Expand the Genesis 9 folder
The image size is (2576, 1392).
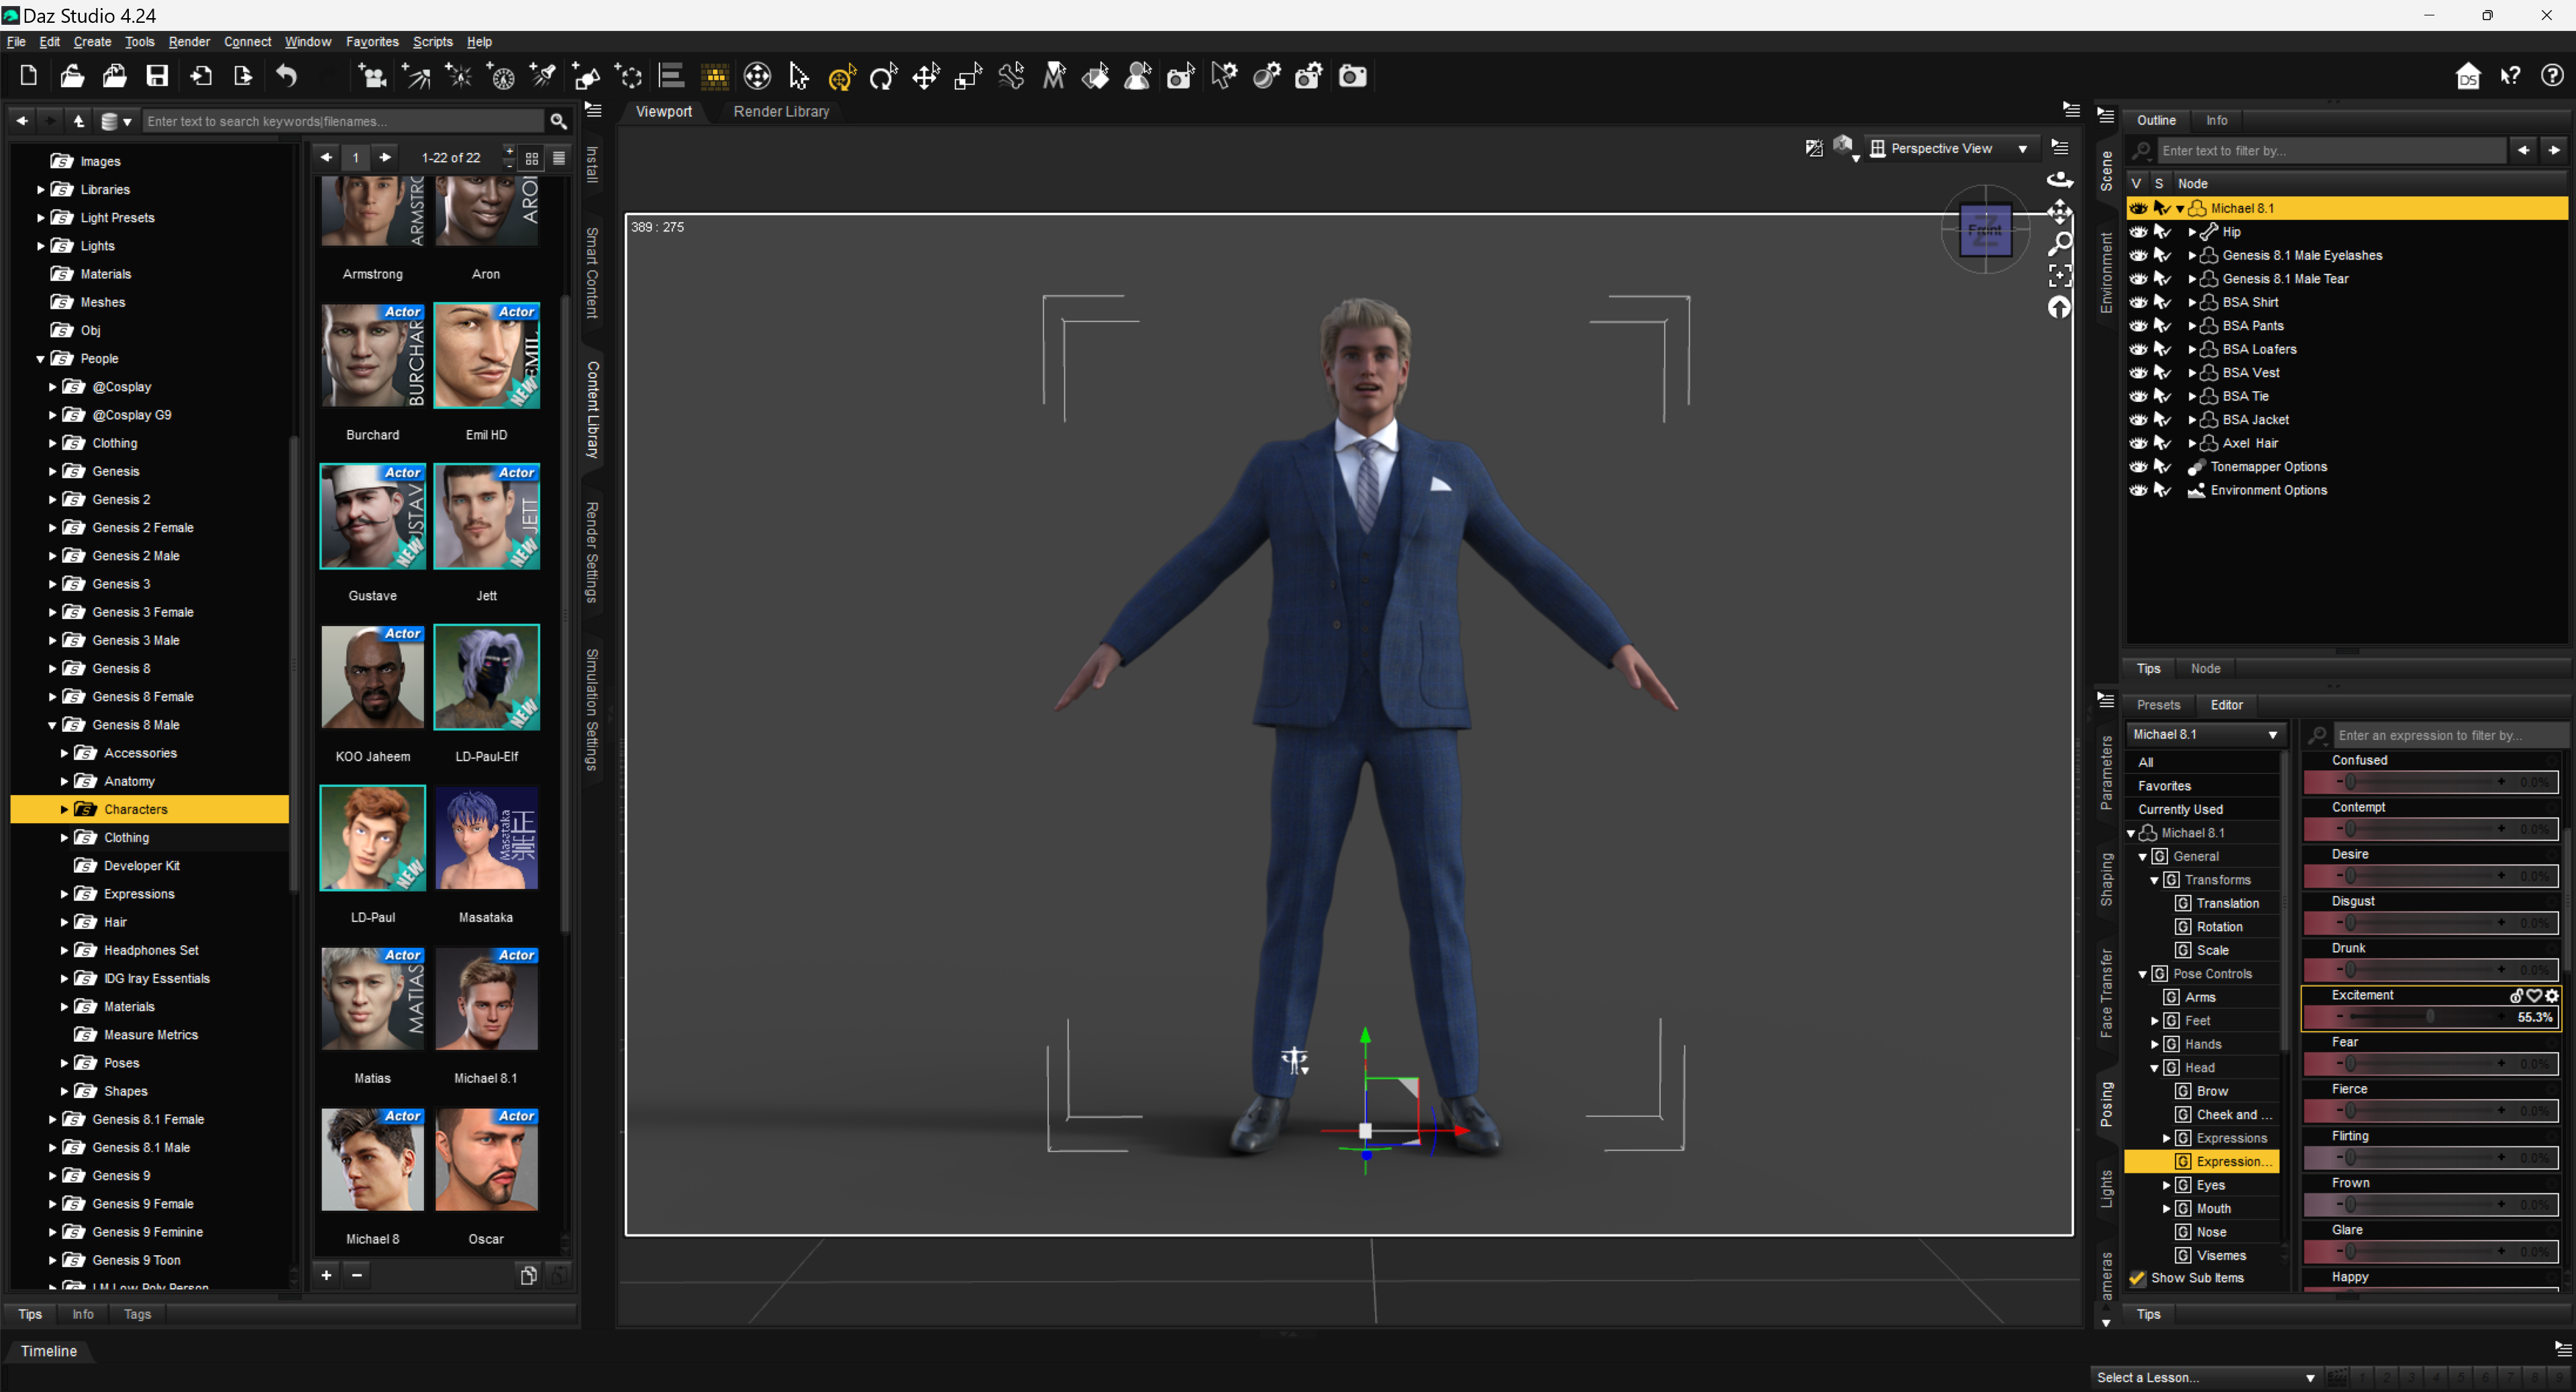(x=52, y=1175)
